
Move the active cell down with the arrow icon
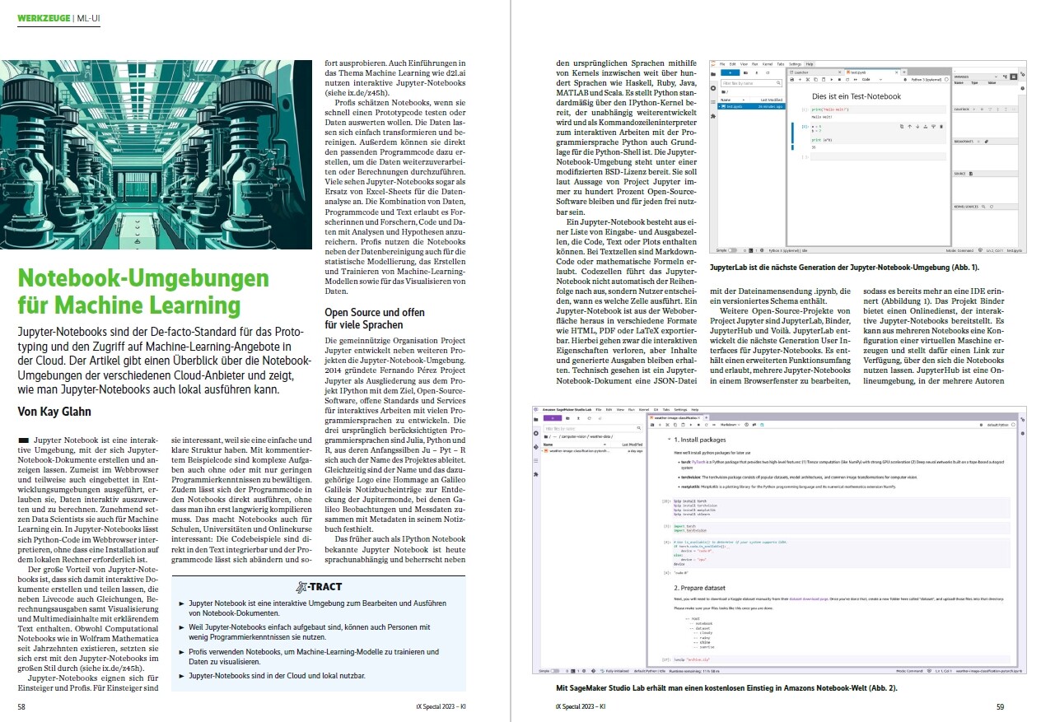(x=917, y=126)
